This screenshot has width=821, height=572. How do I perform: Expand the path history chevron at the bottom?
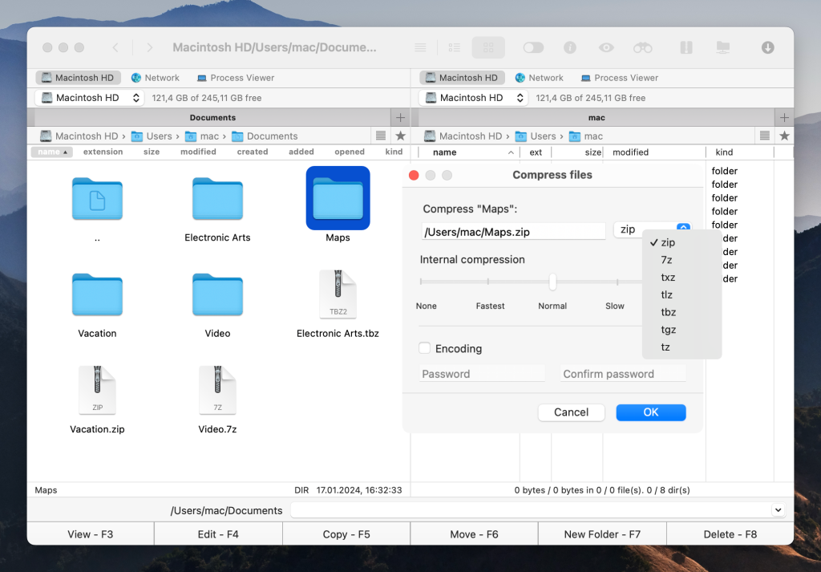click(777, 510)
